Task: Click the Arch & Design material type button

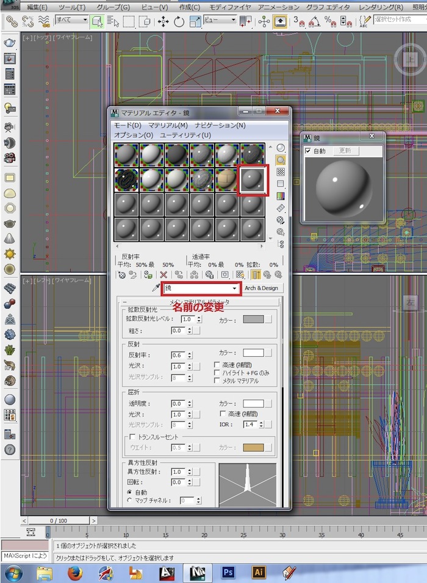Action: pos(261,288)
